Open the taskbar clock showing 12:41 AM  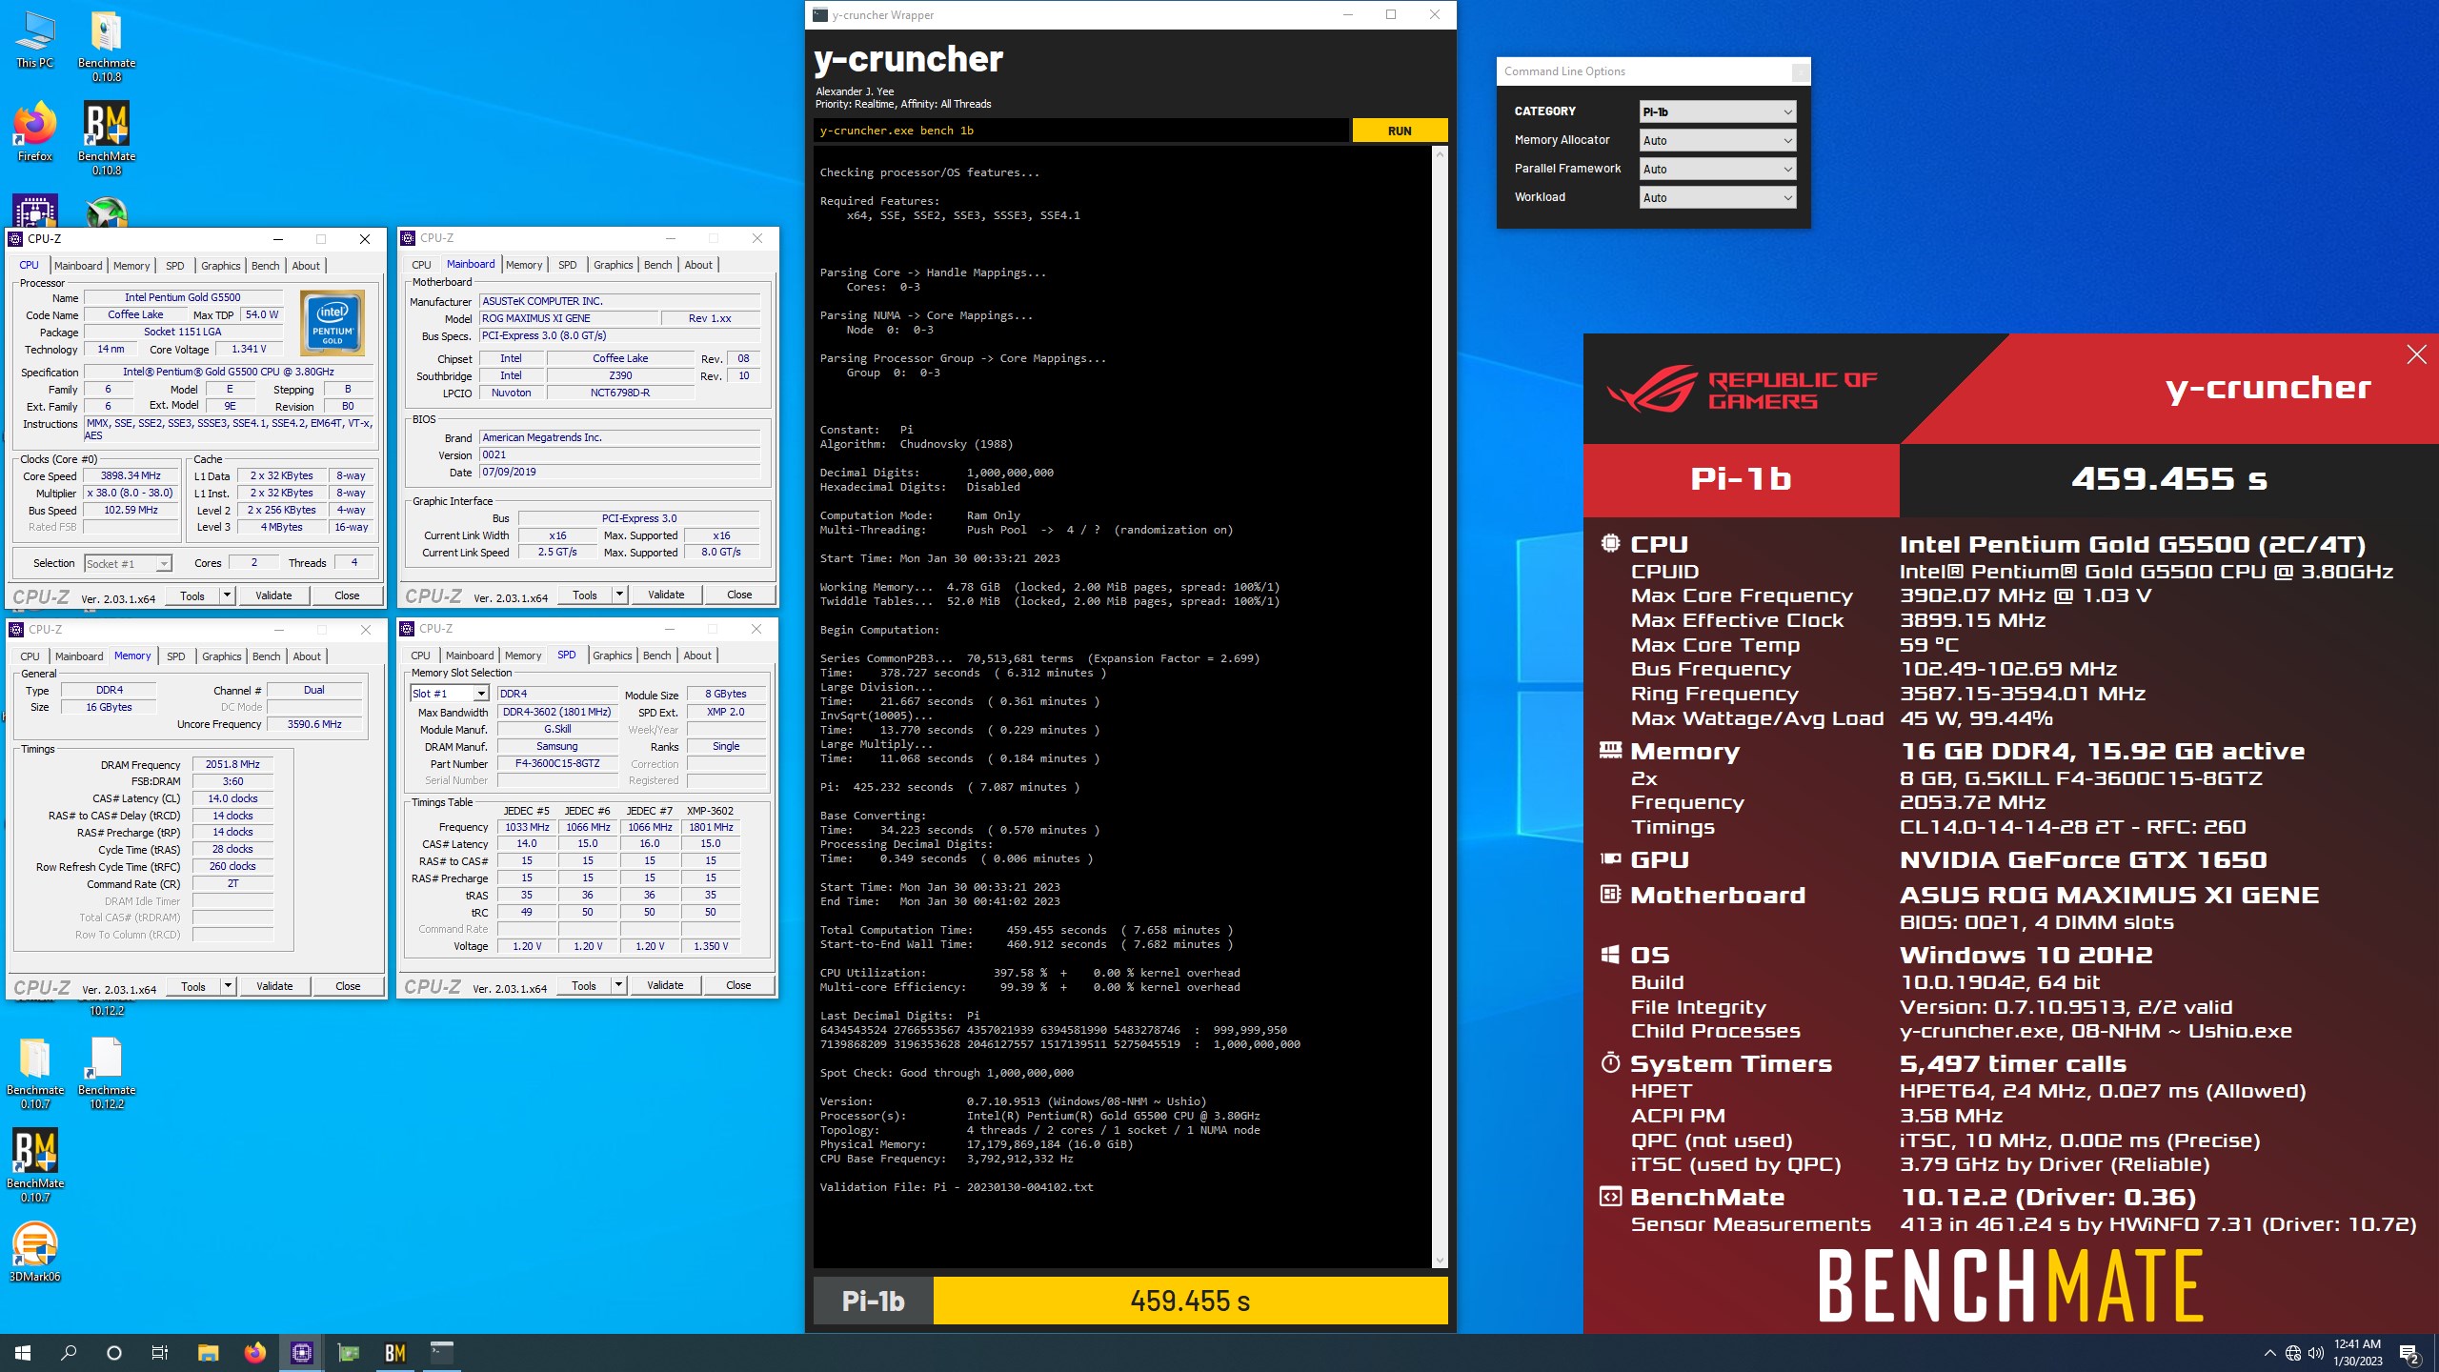2358,1353
